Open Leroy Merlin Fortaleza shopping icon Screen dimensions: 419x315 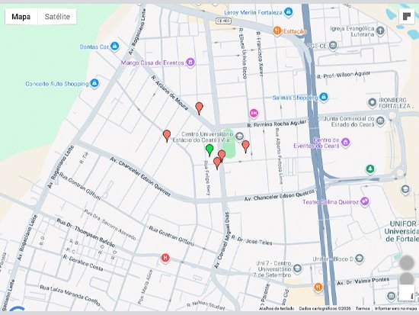click(288, 11)
